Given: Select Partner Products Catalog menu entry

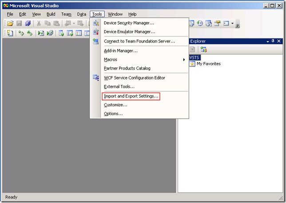Looking at the screenshot, I should 139,68.
